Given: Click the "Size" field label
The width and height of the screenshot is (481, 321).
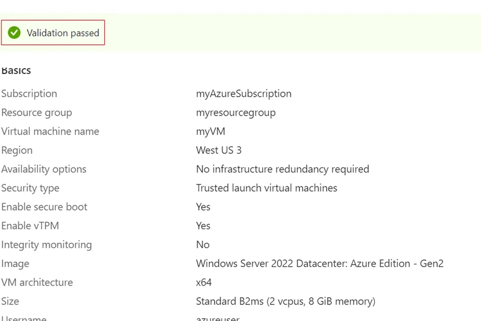Looking at the screenshot, I should (x=10, y=301).
